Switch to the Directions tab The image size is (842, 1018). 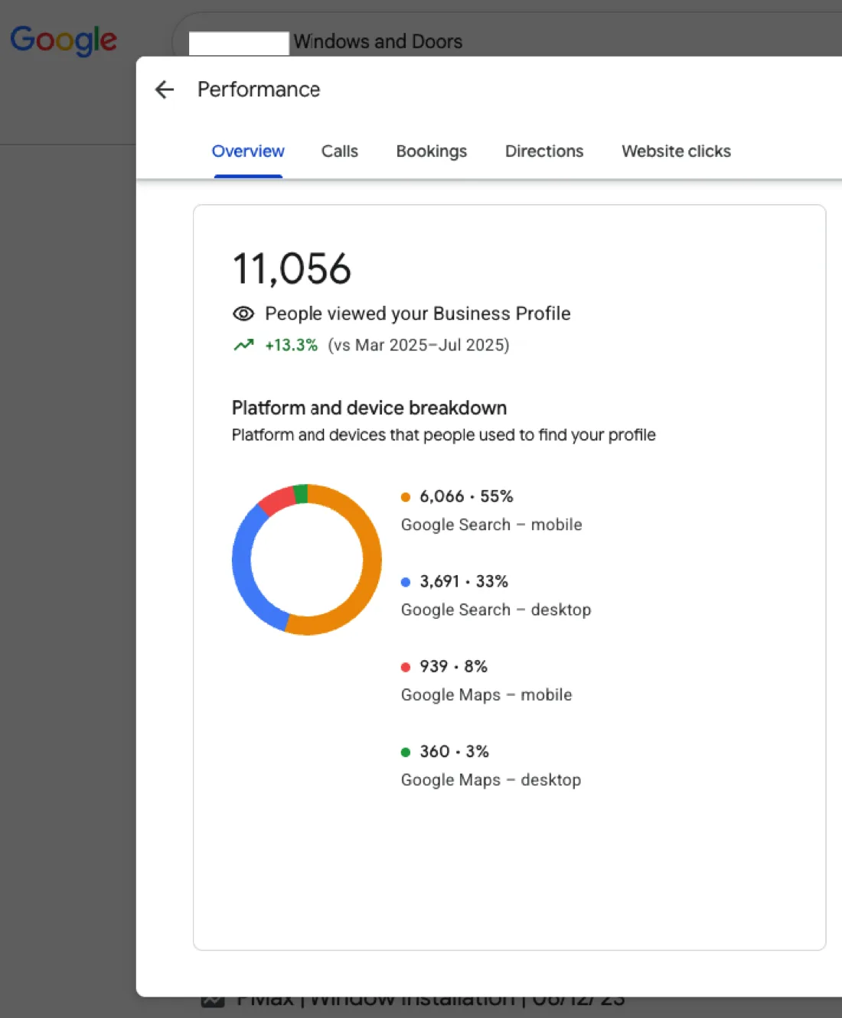[544, 151]
